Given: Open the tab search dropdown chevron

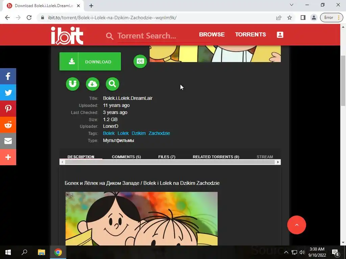Looking at the screenshot, I should 292,5.
